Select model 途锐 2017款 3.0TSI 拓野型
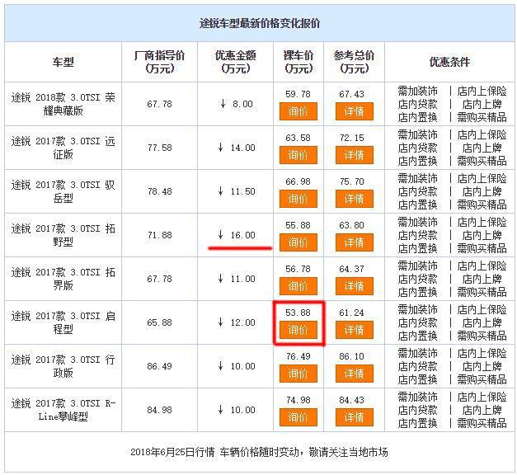The width and height of the screenshot is (517, 475). [x=63, y=235]
